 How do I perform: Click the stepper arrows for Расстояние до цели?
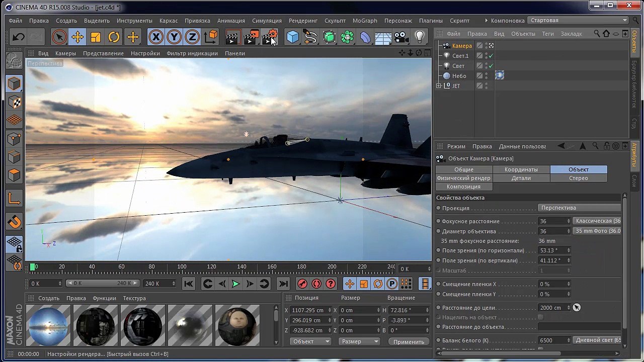569,307
